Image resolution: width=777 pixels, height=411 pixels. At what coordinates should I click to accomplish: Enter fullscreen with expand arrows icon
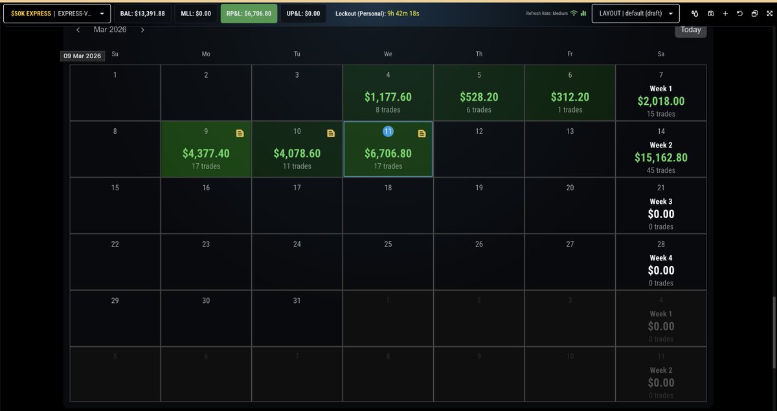point(769,14)
